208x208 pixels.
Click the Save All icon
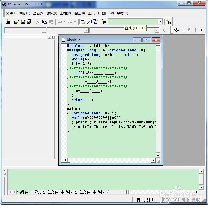point(29,22)
